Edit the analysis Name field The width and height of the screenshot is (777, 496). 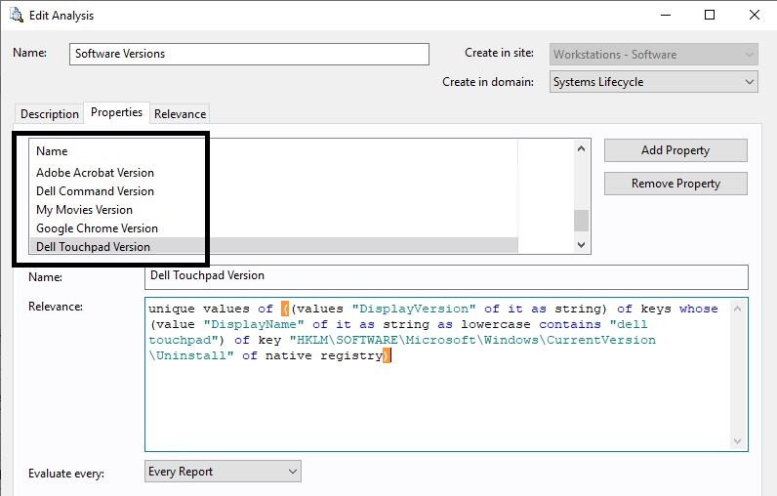[x=249, y=54]
